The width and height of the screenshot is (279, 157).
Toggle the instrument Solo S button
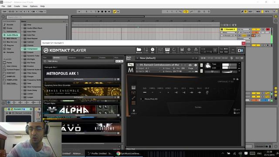pyautogui.click(x=201, y=65)
